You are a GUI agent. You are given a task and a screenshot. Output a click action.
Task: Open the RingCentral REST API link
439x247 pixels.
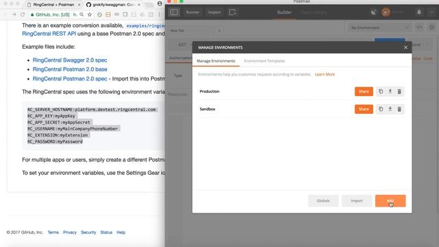coord(49,34)
